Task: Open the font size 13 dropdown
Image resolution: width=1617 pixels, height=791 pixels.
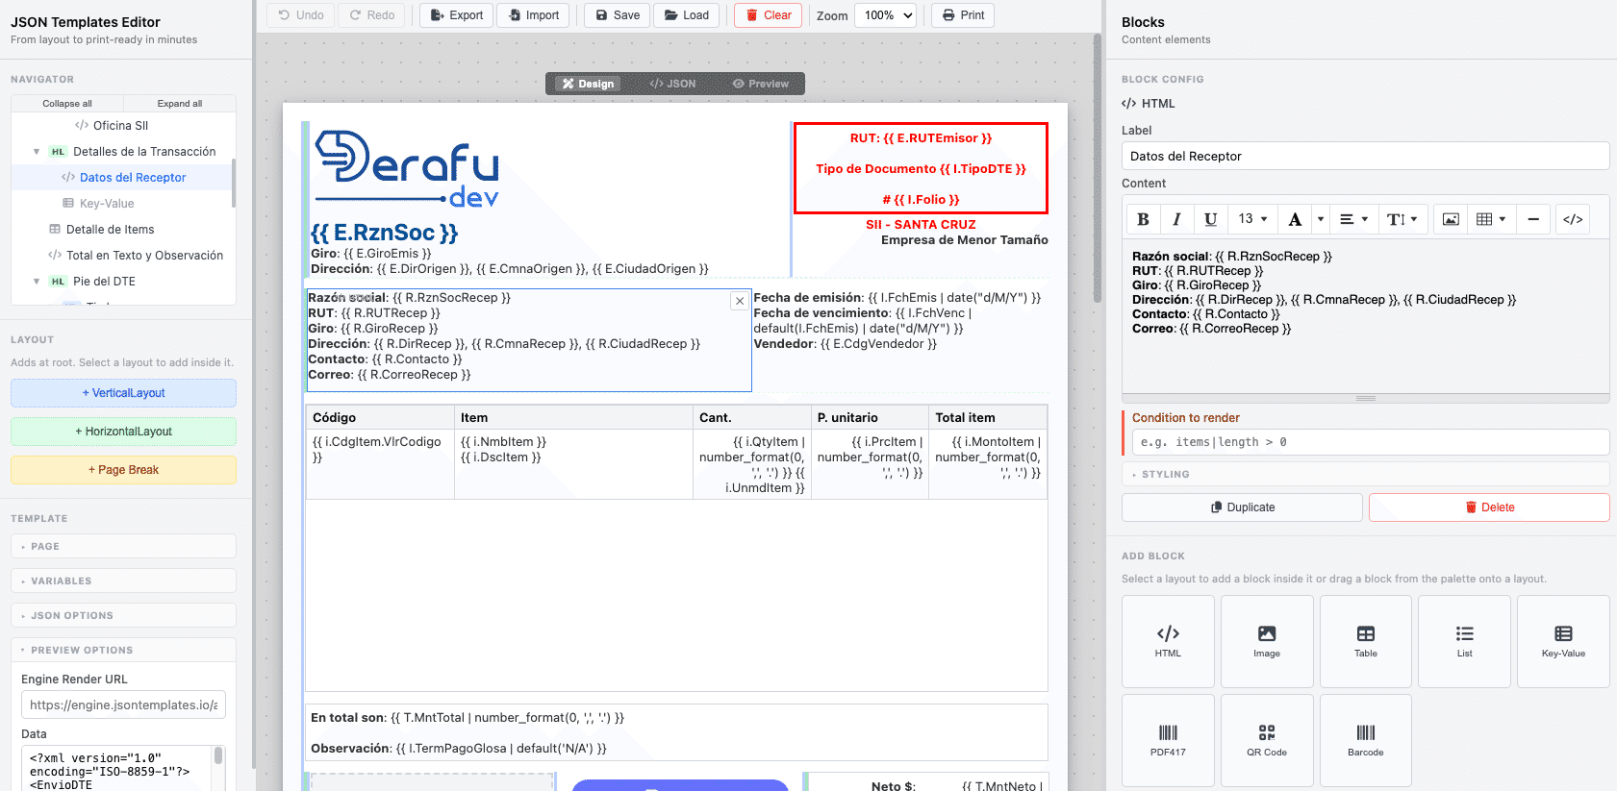Action: (1252, 219)
